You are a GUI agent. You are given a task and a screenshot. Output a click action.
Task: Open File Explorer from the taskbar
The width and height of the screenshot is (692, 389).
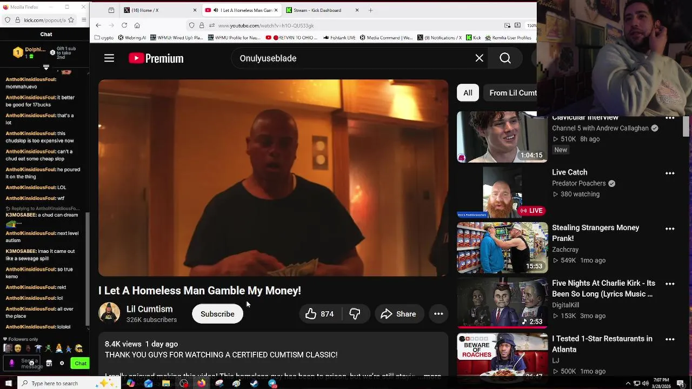[166, 384]
